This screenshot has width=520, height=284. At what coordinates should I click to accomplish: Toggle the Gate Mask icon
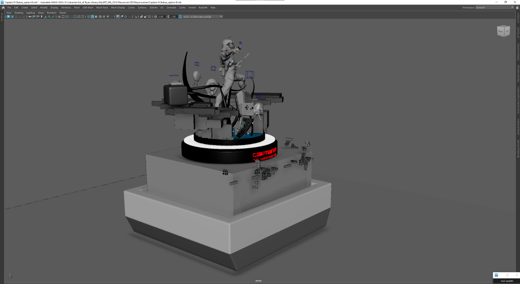tap(71, 17)
